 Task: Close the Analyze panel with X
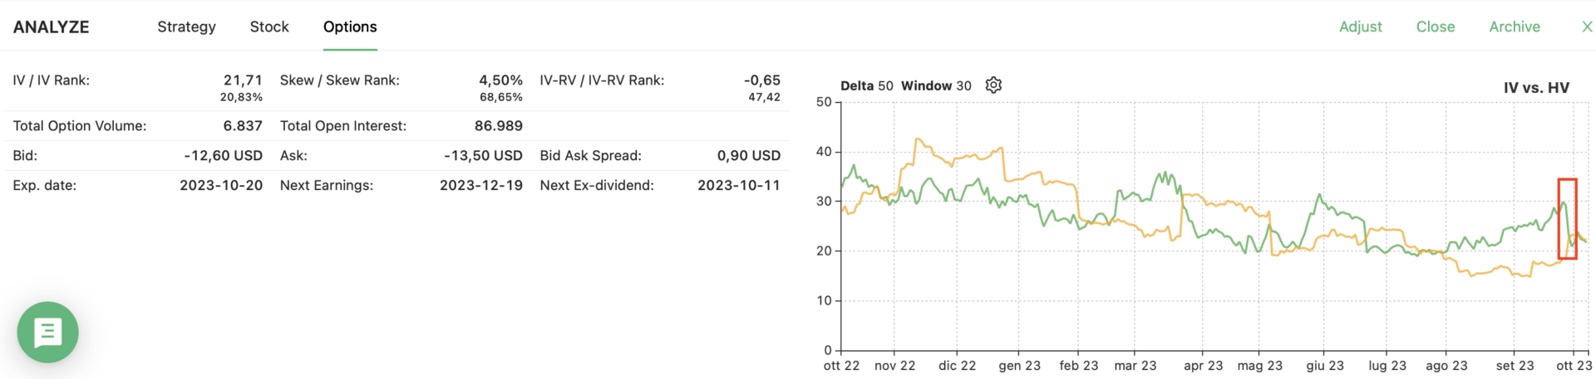(1586, 27)
